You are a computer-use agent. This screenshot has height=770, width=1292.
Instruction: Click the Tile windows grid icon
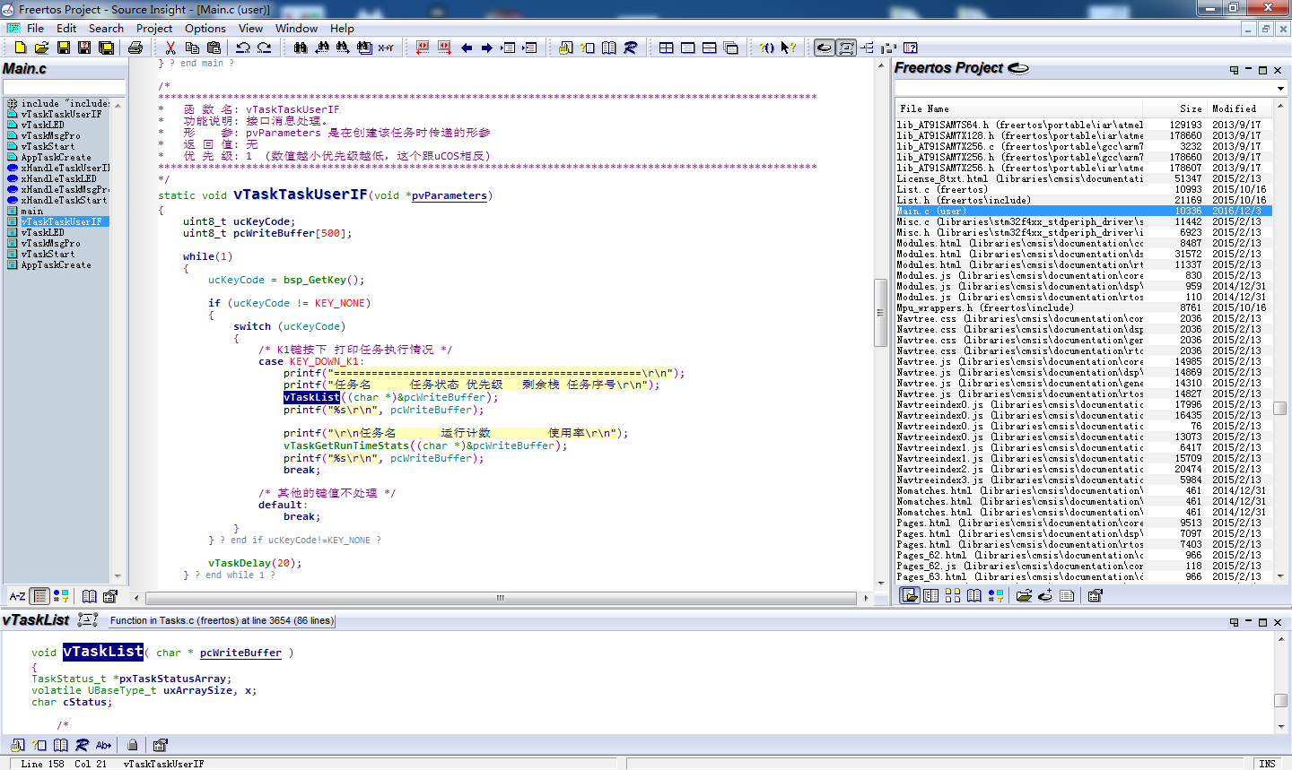point(667,48)
